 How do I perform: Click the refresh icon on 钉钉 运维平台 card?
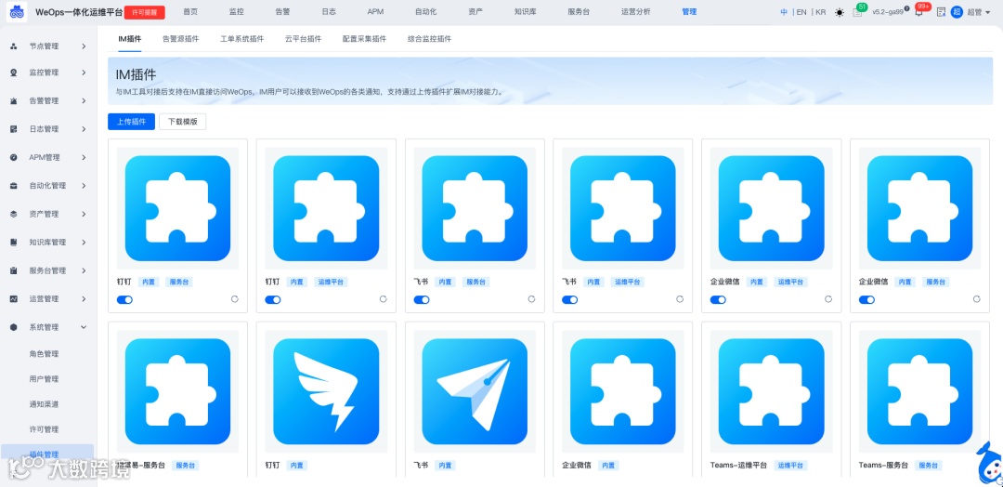(383, 299)
